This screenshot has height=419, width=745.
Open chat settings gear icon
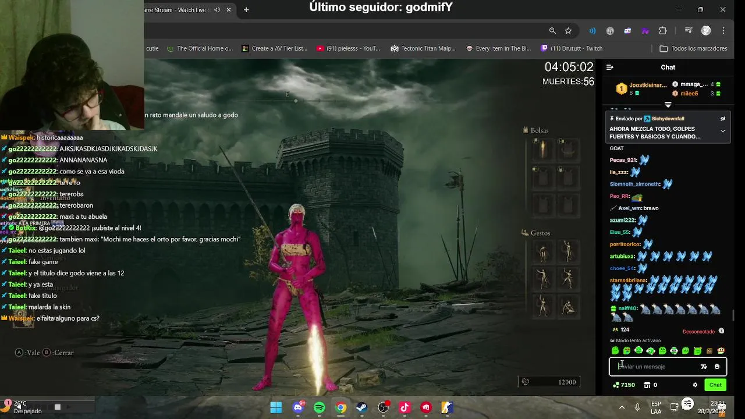click(695, 385)
